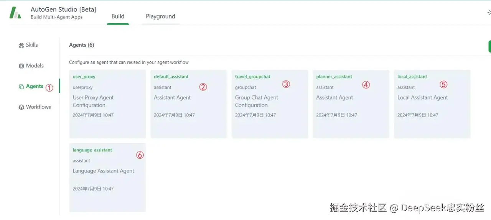Click the "userproxy" type label
Screen dimensions: 491x220
pos(83,87)
